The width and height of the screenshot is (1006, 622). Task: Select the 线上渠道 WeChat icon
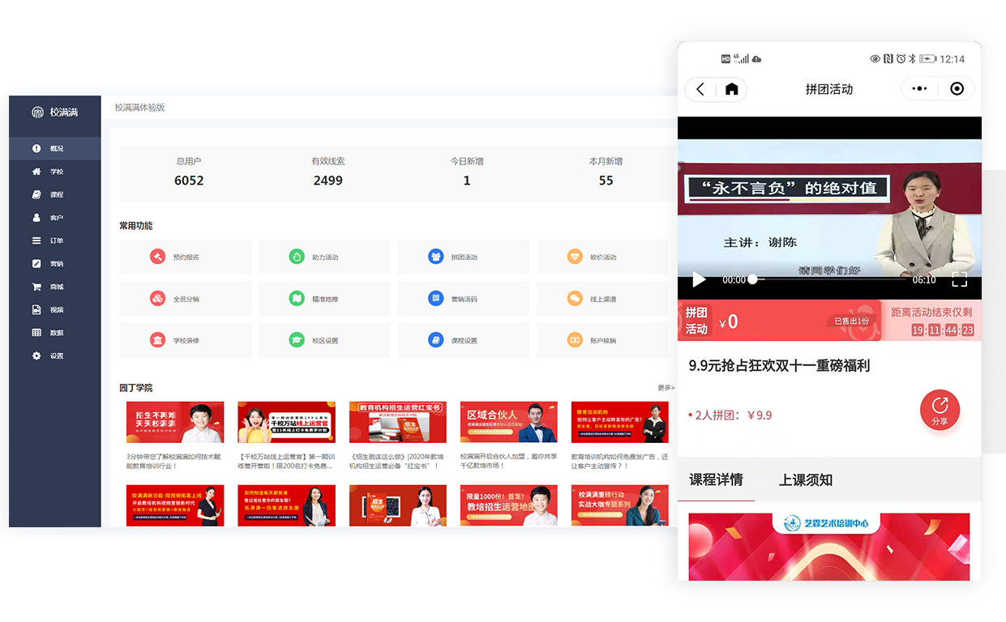(x=575, y=299)
